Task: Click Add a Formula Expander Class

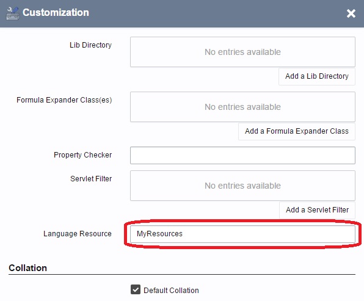Action: pos(297,131)
